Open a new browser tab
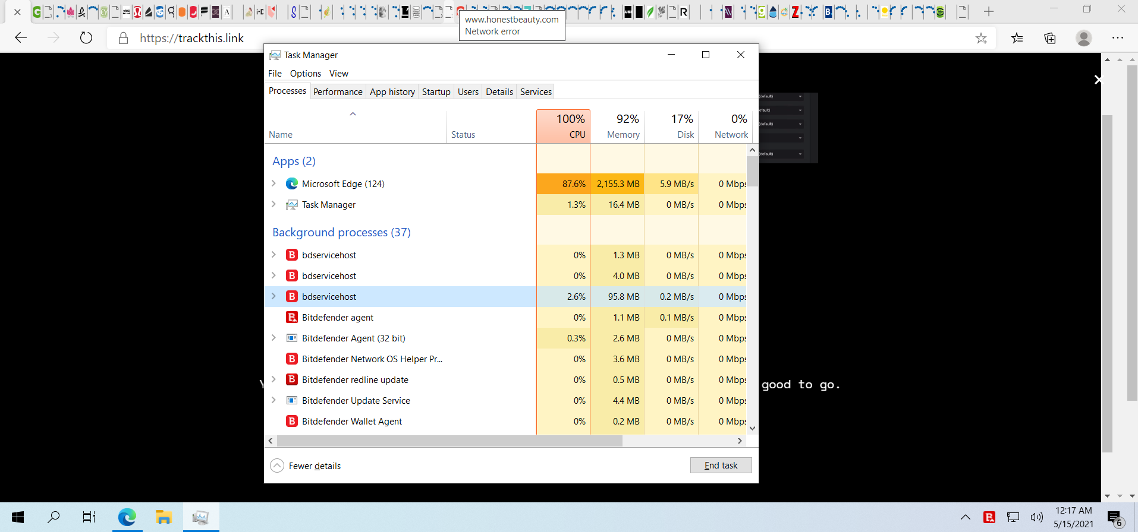Image resolution: width=1138 pixels, height=532 pixels. click(989, 11)
